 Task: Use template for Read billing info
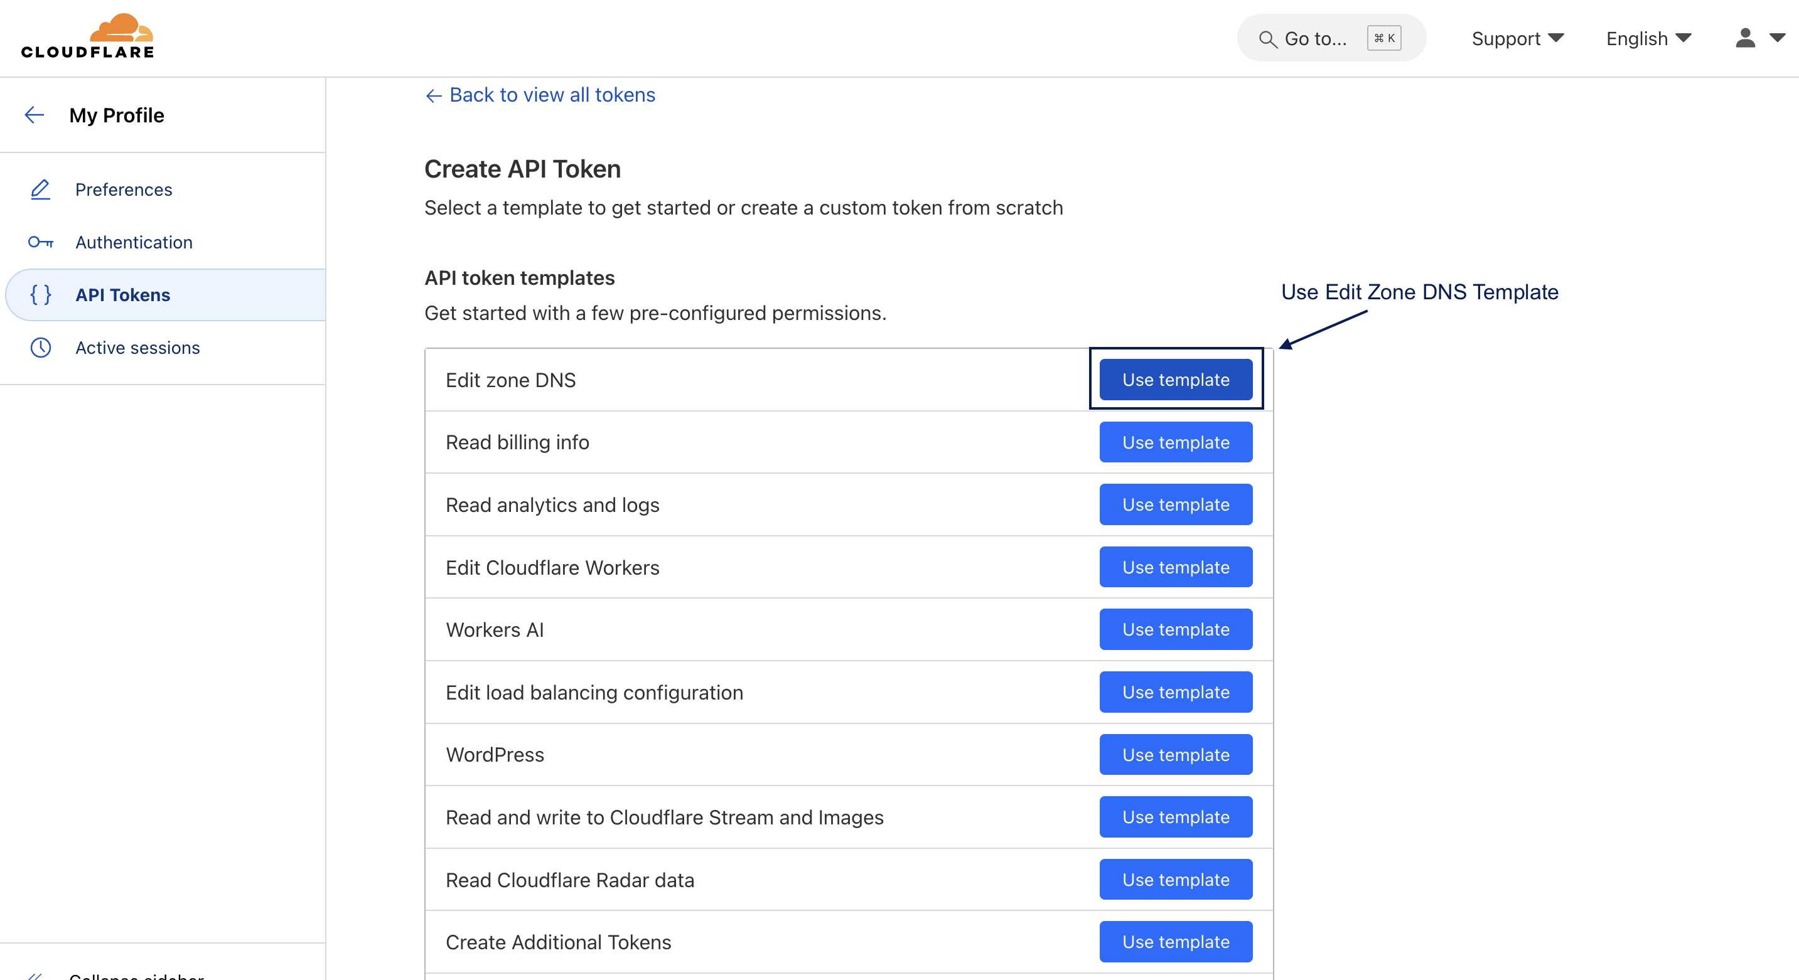point(1175,442)
